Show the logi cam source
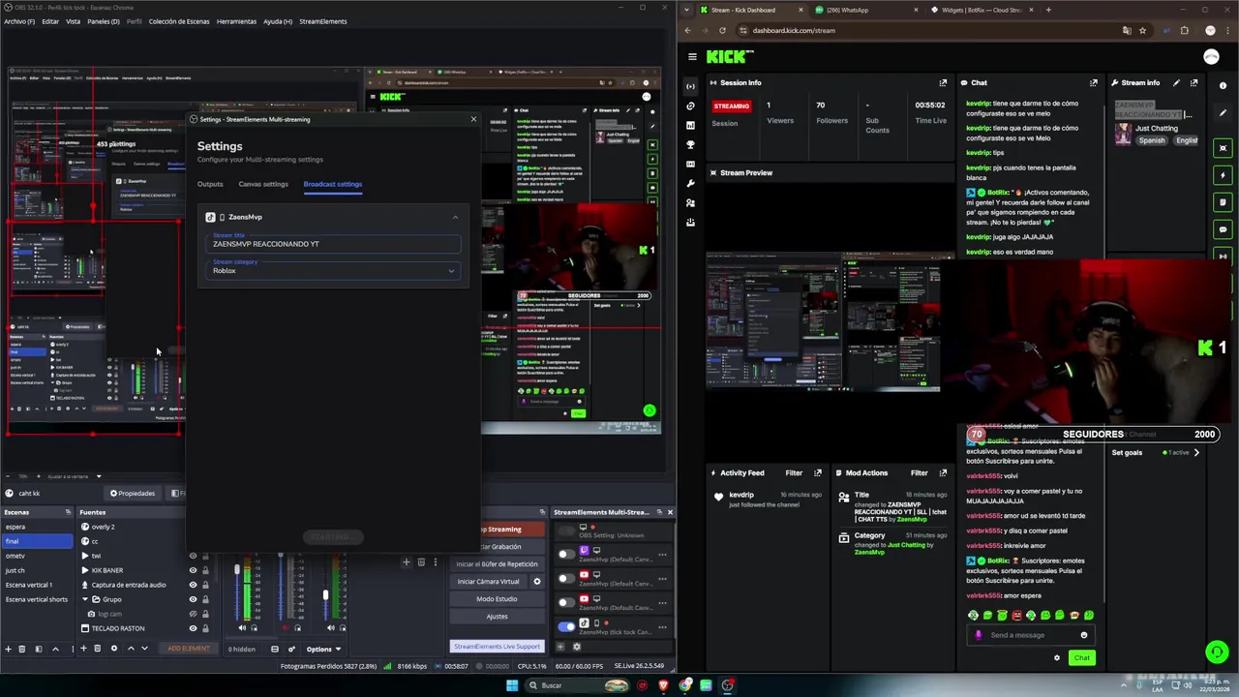This screenshot has height=697, width=1239. 193,614
